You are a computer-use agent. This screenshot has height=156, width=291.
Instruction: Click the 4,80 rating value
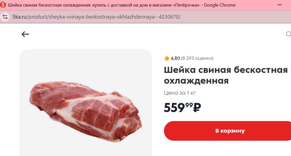point(175,59)
